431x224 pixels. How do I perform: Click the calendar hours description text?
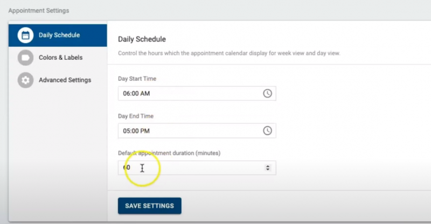coord(229,53)
